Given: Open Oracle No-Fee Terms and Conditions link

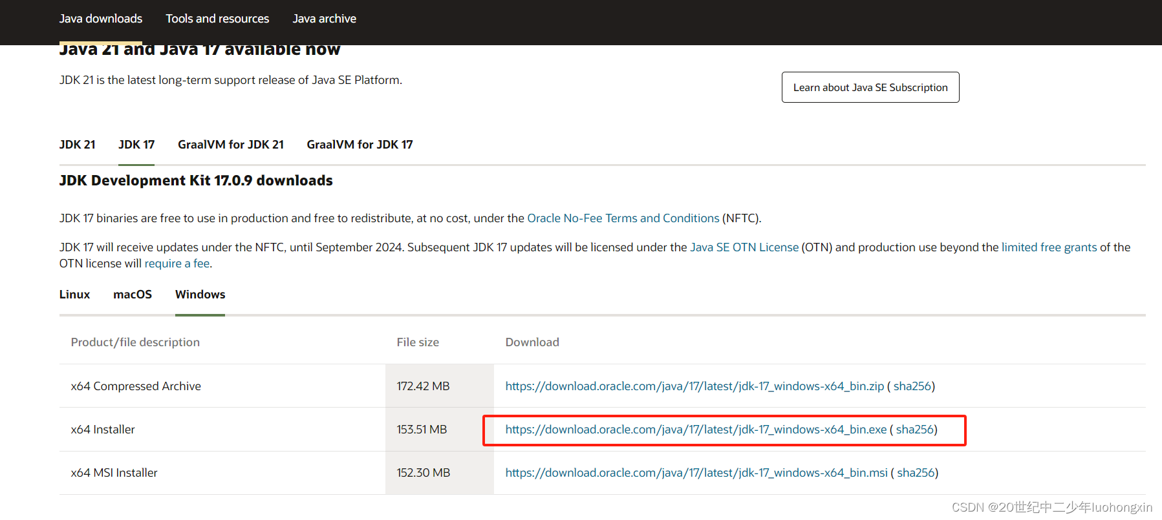Looking at the screenshot, I should [623, 218].
